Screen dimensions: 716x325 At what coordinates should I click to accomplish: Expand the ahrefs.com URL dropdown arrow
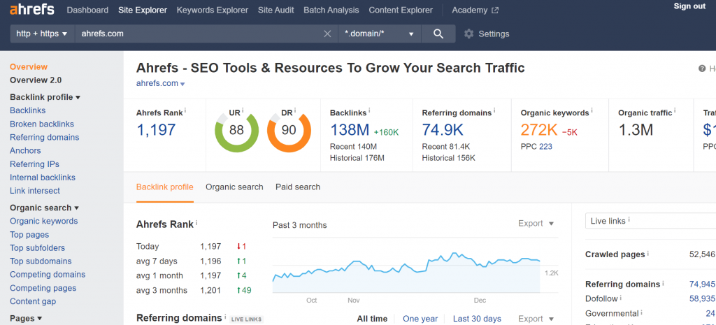coord(182,84)
